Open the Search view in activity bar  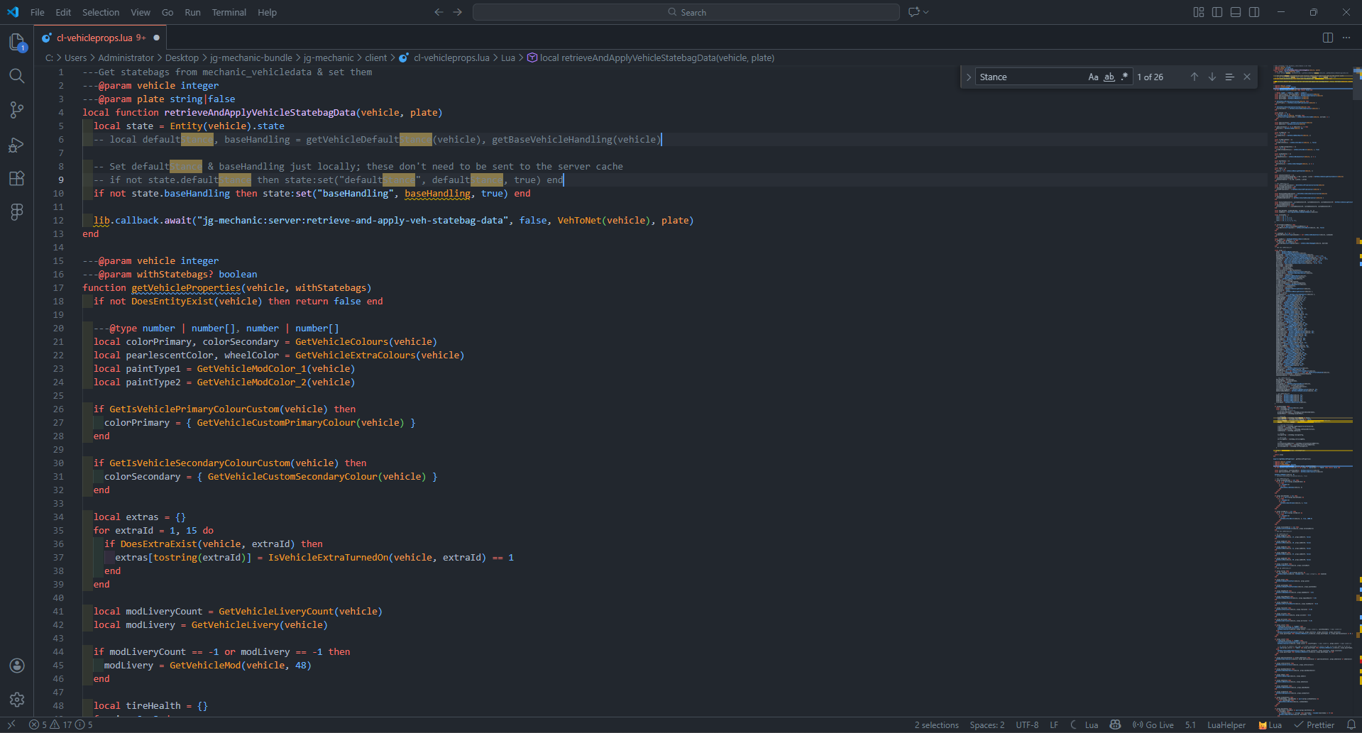coord(17,76)
